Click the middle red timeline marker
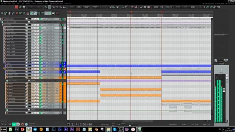Screen dimensions: 235x132 pyautogui.click(x=131, y=11)
